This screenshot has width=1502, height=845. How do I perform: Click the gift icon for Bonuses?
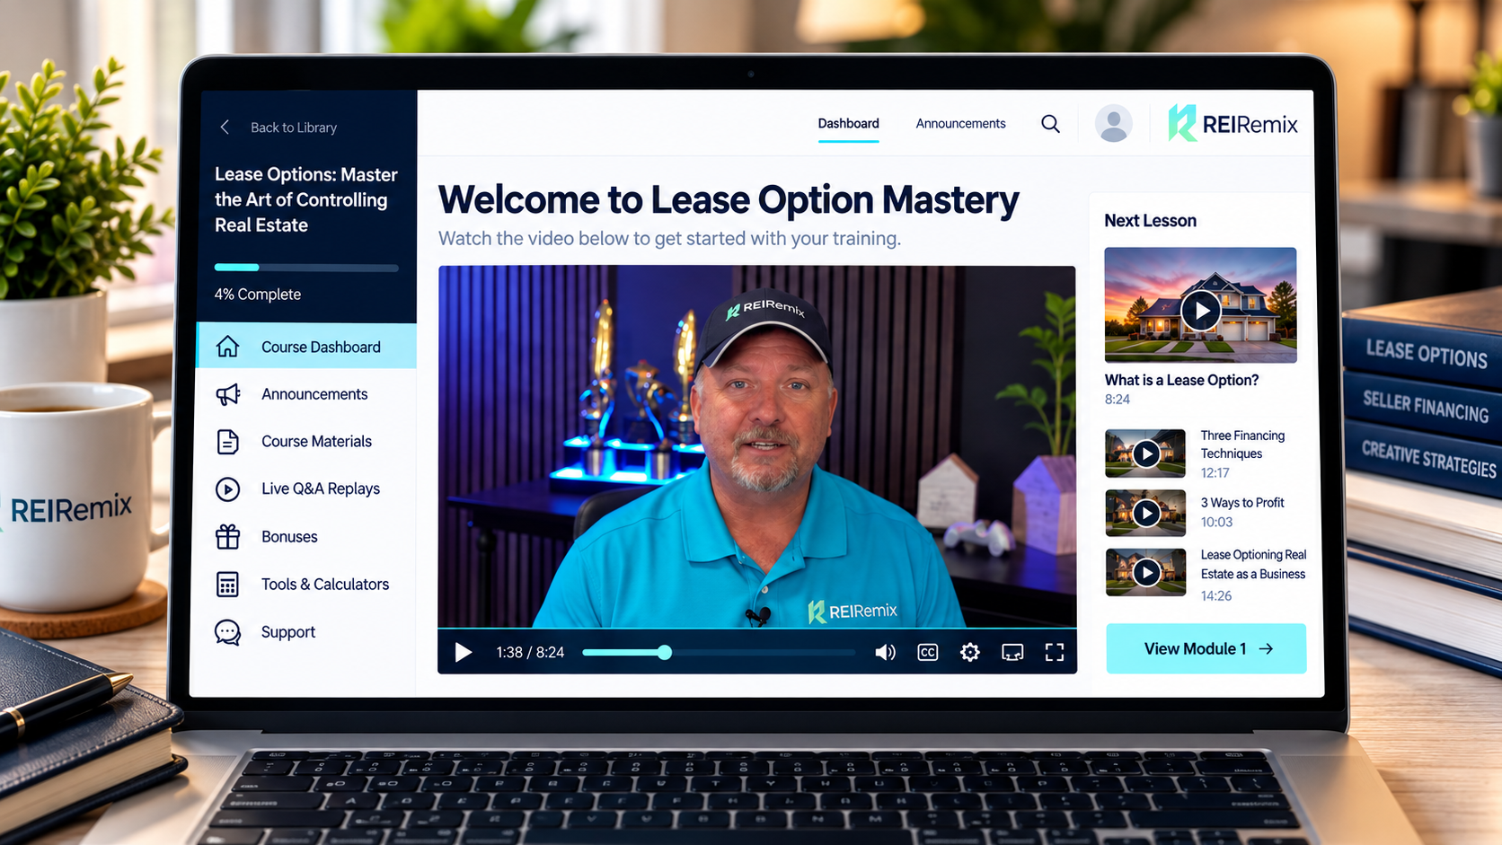227,536
